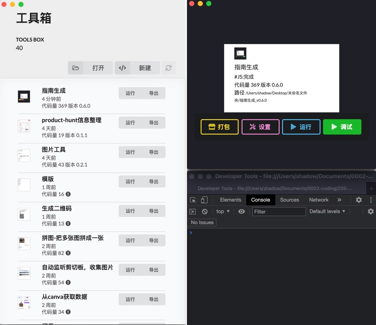Image resolution: width=376 pixels, height=325 pixels.
Task: Switch to the Sources tab
Action: point(289,199)
